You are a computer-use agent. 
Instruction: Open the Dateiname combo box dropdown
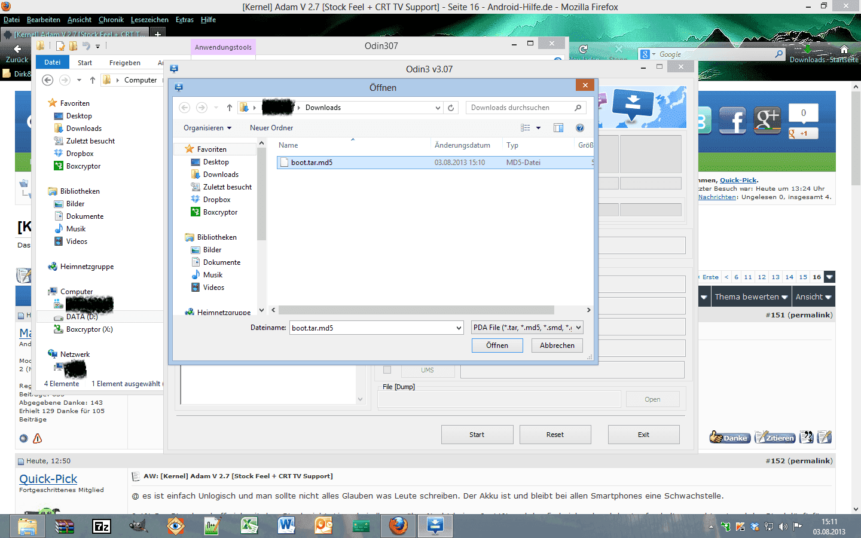459,328
